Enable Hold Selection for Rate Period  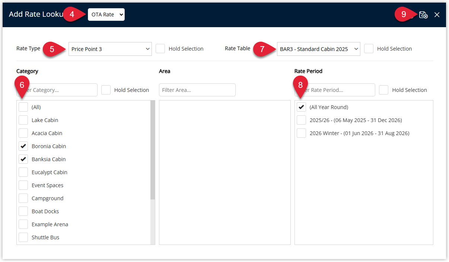pos(384,90)
